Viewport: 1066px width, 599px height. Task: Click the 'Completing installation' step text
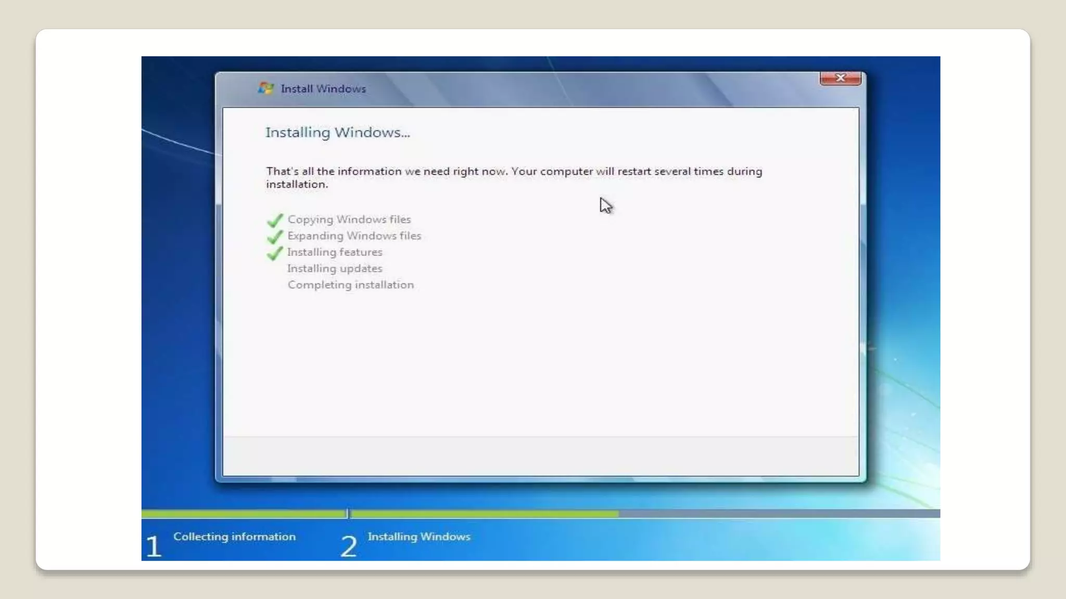tap(350, 285)
